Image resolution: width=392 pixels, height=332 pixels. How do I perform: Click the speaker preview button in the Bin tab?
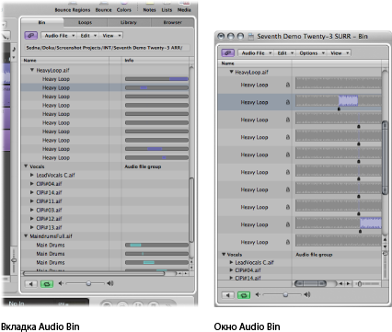(31, 284)
